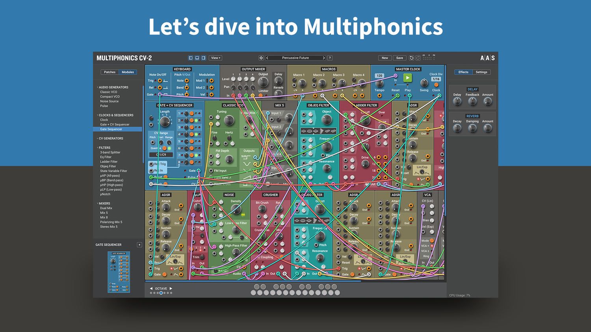This screenshot has height=332, width=591.
Task: Click the Gate Sequencer module thumbnail preview
Action: (x=119, y=272)
